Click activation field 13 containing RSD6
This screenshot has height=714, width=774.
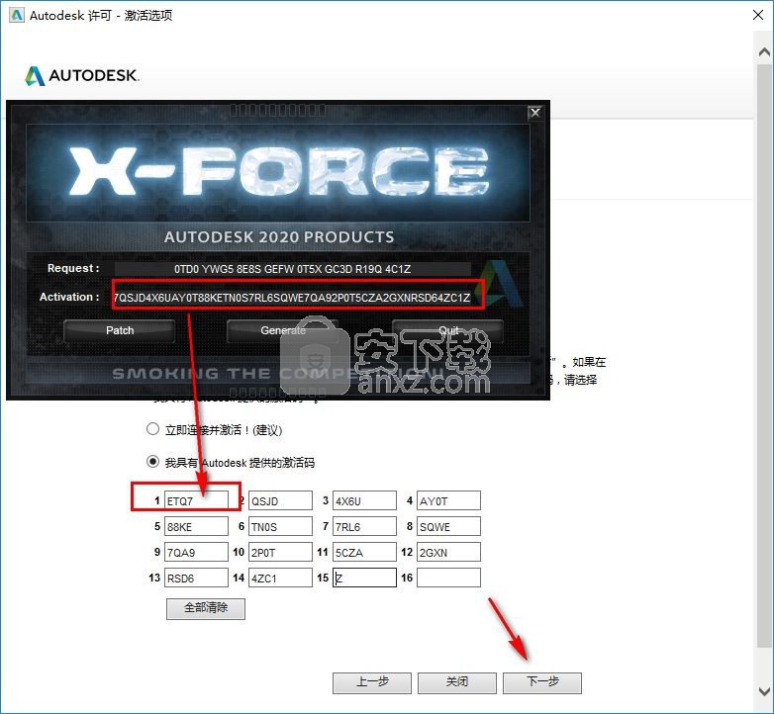(196, 578)
